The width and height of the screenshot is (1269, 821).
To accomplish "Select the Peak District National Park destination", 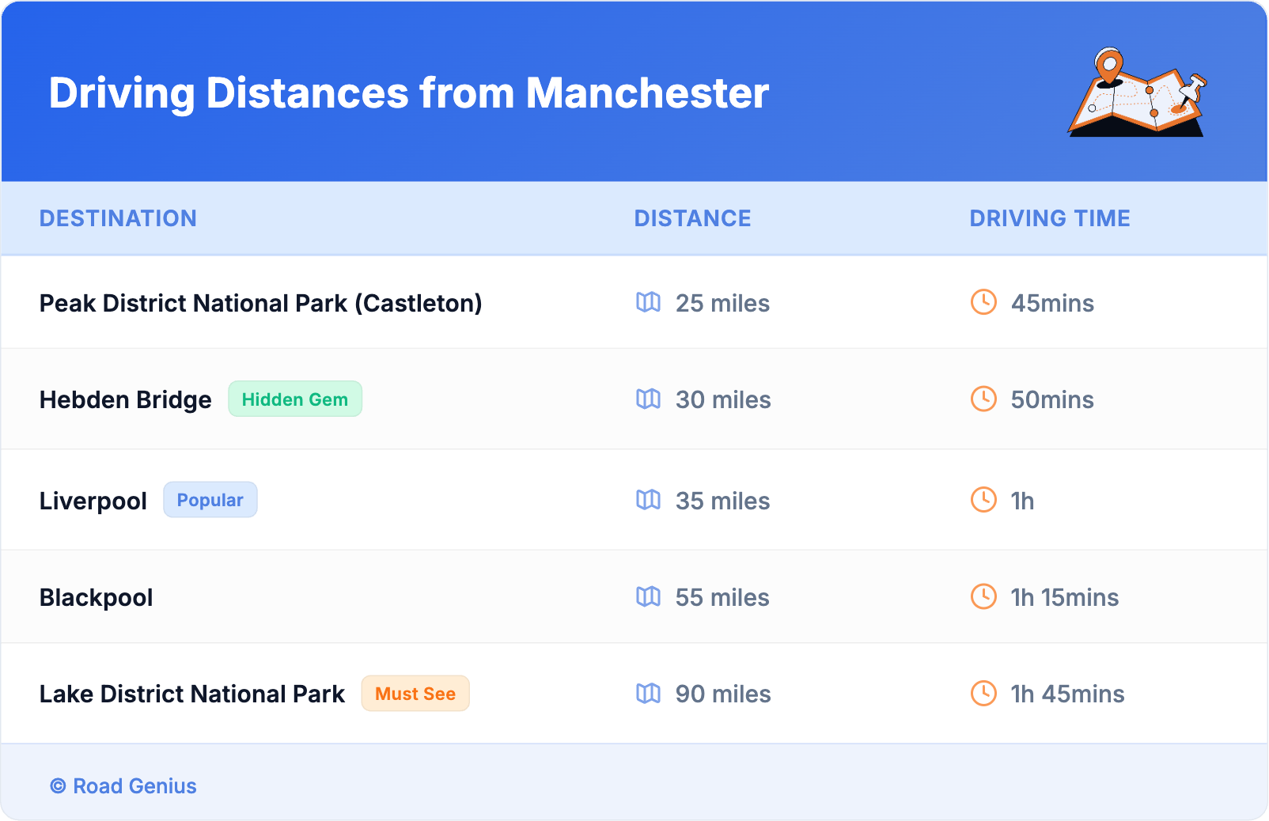I will click(260, 303).
